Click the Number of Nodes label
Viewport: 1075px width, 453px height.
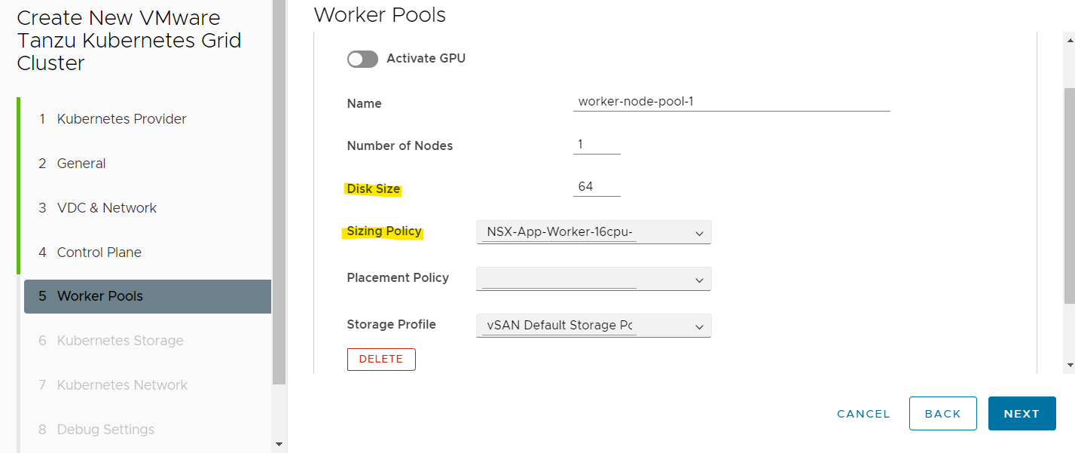400,146
